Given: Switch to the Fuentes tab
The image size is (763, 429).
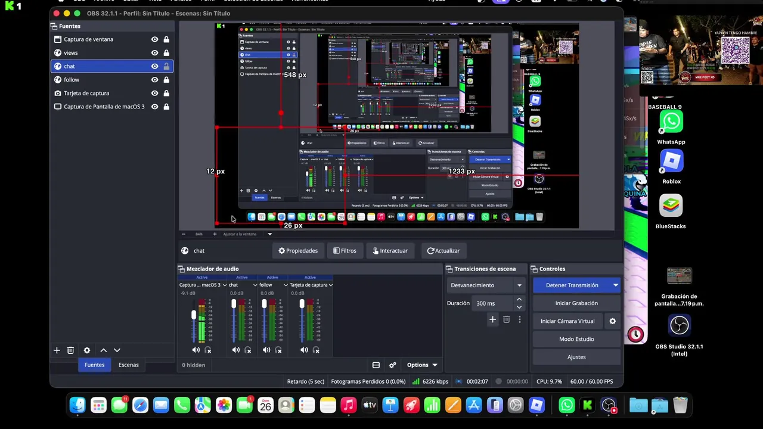Looking at the screenshot, I should [94, 365].
